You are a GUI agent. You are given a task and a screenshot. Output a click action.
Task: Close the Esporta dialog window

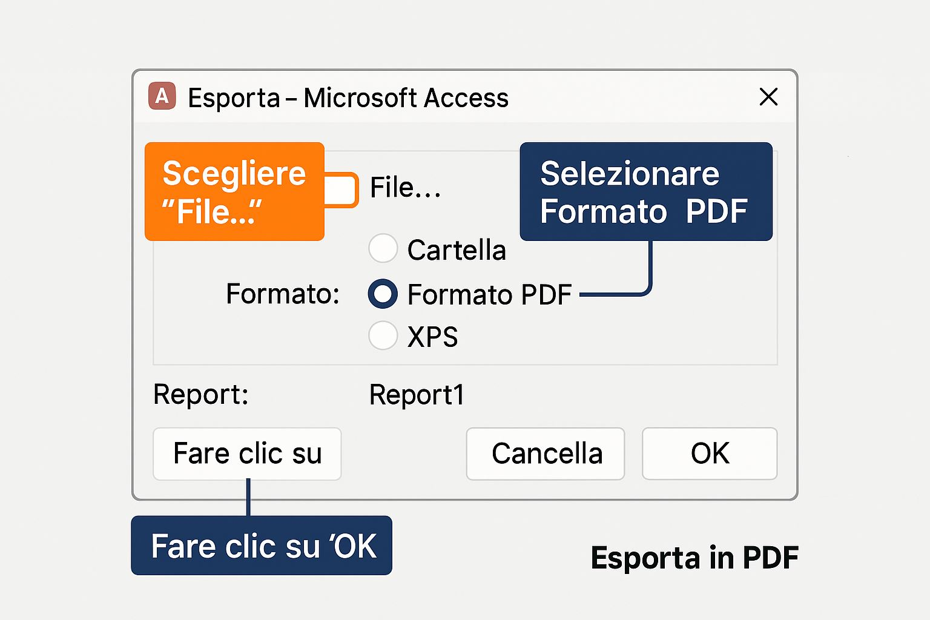click(768, 97)
